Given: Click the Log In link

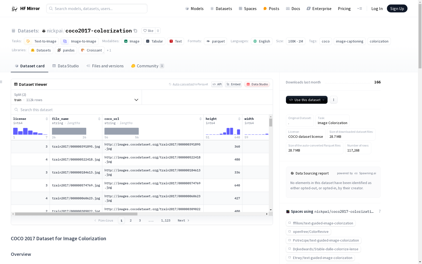Looking at the screenshot, I should [377, 9].
